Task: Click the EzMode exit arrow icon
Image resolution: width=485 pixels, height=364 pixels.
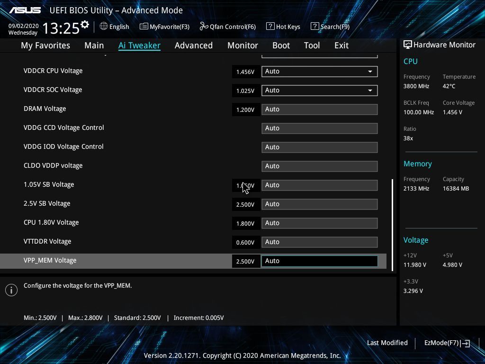Action: click(x=465, y=343)
